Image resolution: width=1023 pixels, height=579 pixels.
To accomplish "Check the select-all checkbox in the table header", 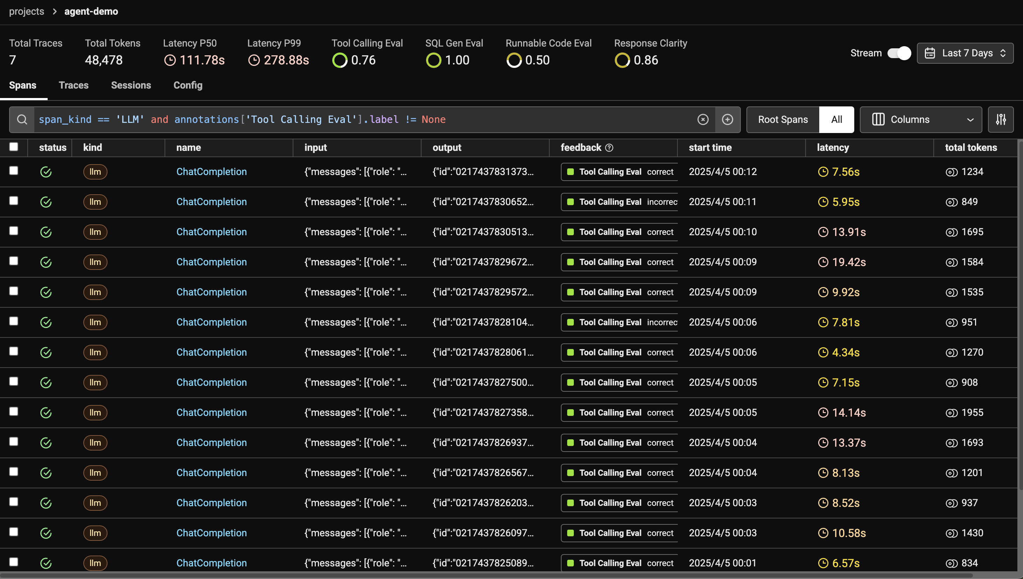I will [x=14, y=147].
